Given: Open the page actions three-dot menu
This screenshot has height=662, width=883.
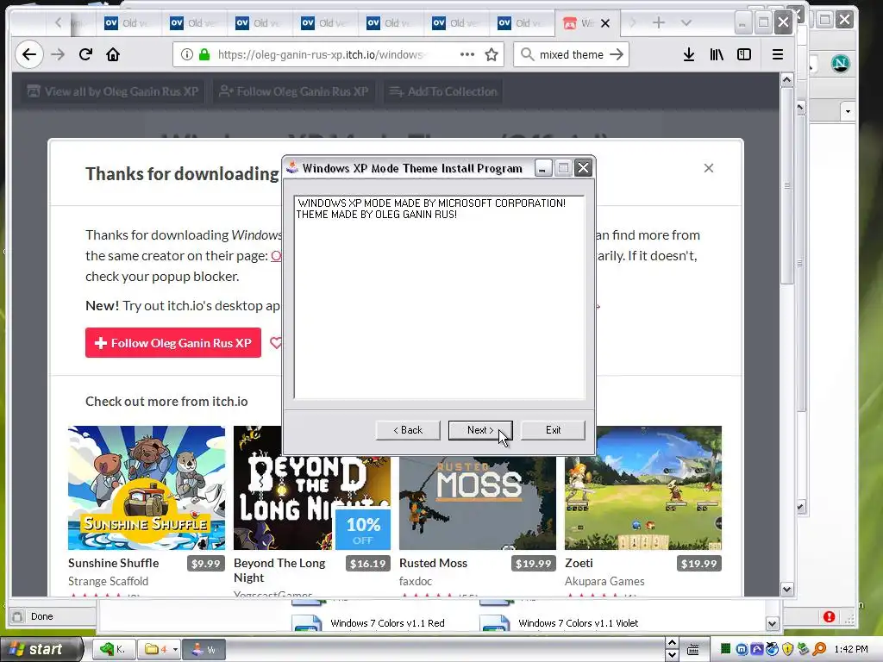Looking at the screenshot, I should (x=467, y=54).
